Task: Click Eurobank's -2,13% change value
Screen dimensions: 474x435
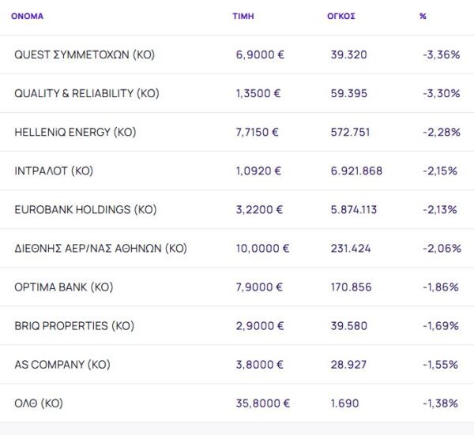Action: 442,209
